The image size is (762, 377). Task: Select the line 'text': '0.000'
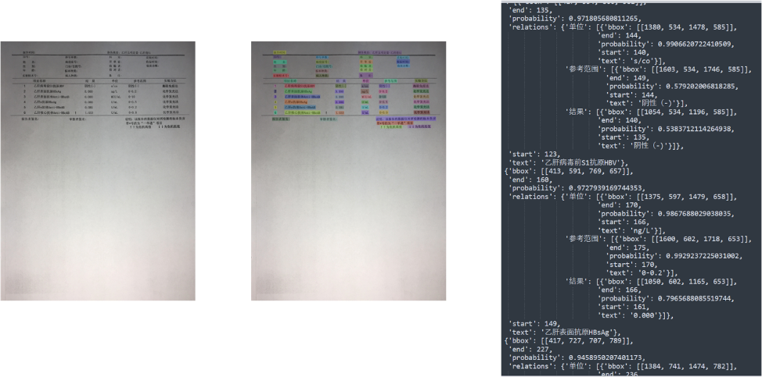point(635,315)
